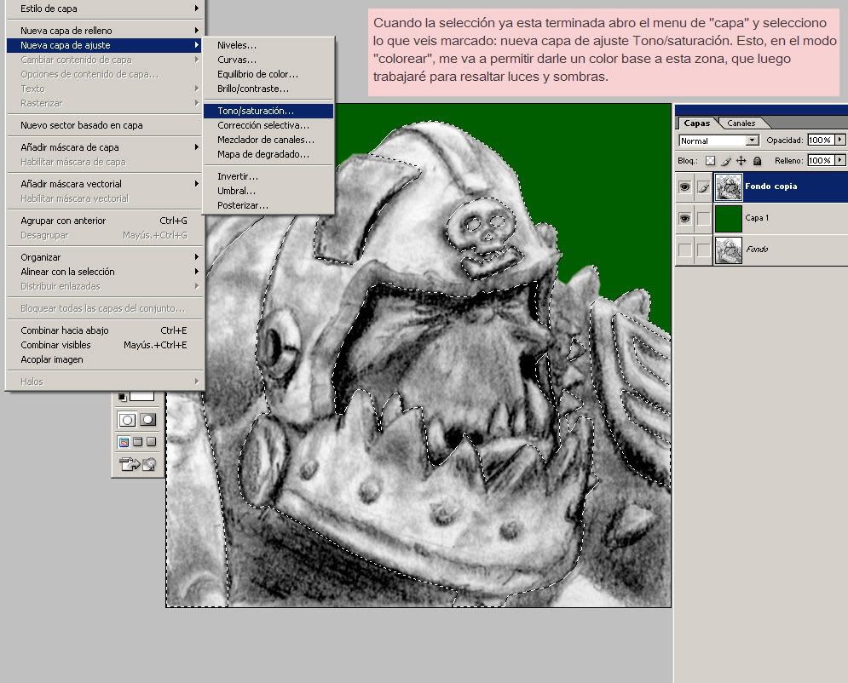
Task: Click the Opacidad percentage field
Action: (x=821, y=140)
